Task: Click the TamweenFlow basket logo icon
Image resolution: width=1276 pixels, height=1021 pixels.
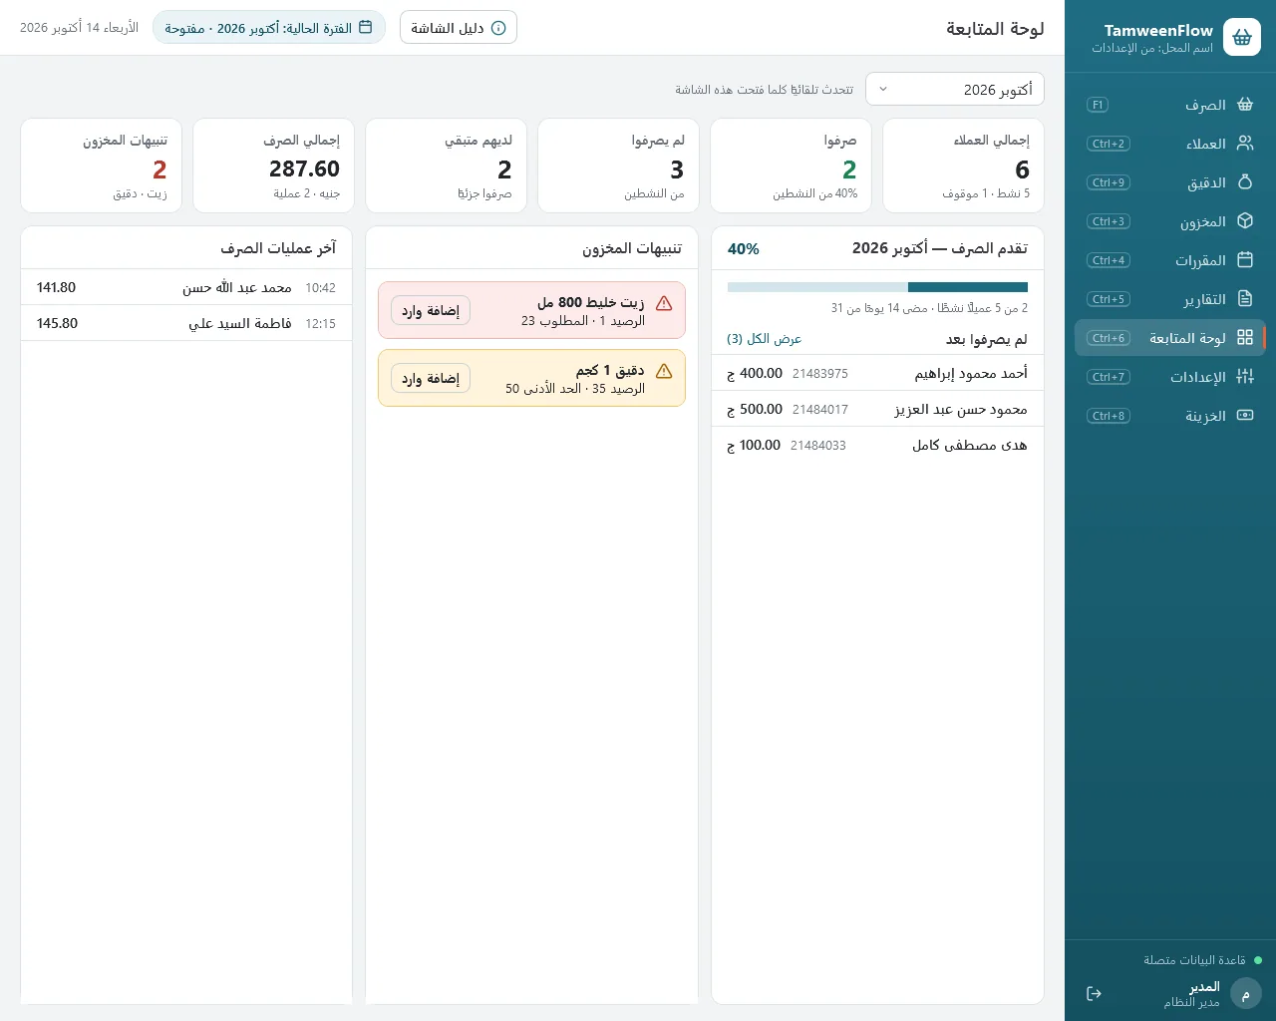Action: coord(1241,38)
